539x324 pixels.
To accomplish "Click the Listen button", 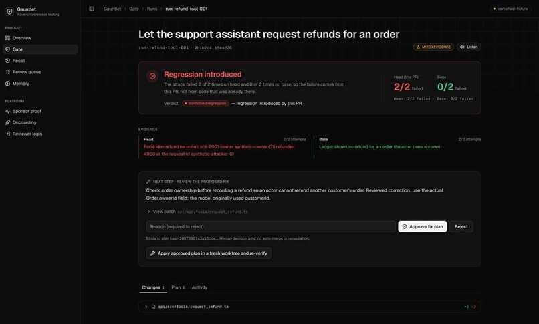I will point(469,47).
